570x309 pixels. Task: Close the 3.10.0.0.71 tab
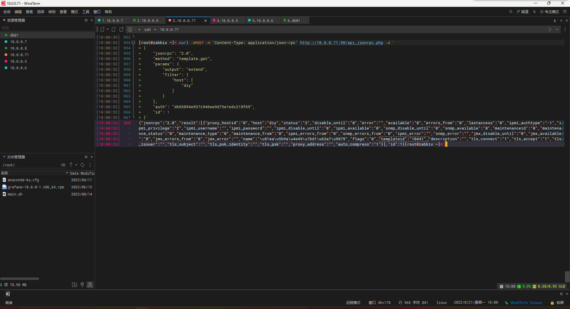(205, 21)
